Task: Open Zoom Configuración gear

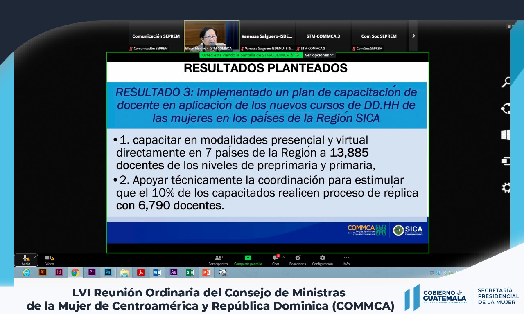Action: click(322, 259)
